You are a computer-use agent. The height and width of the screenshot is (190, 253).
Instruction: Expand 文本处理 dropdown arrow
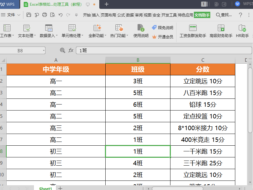[x=35, y=35]
